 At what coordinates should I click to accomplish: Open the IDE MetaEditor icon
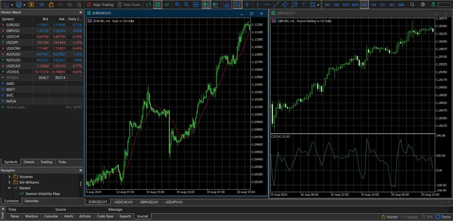[x=42, y=5]
